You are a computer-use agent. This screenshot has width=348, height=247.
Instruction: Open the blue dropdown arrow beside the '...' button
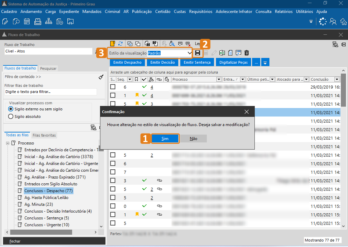[265, 62]
